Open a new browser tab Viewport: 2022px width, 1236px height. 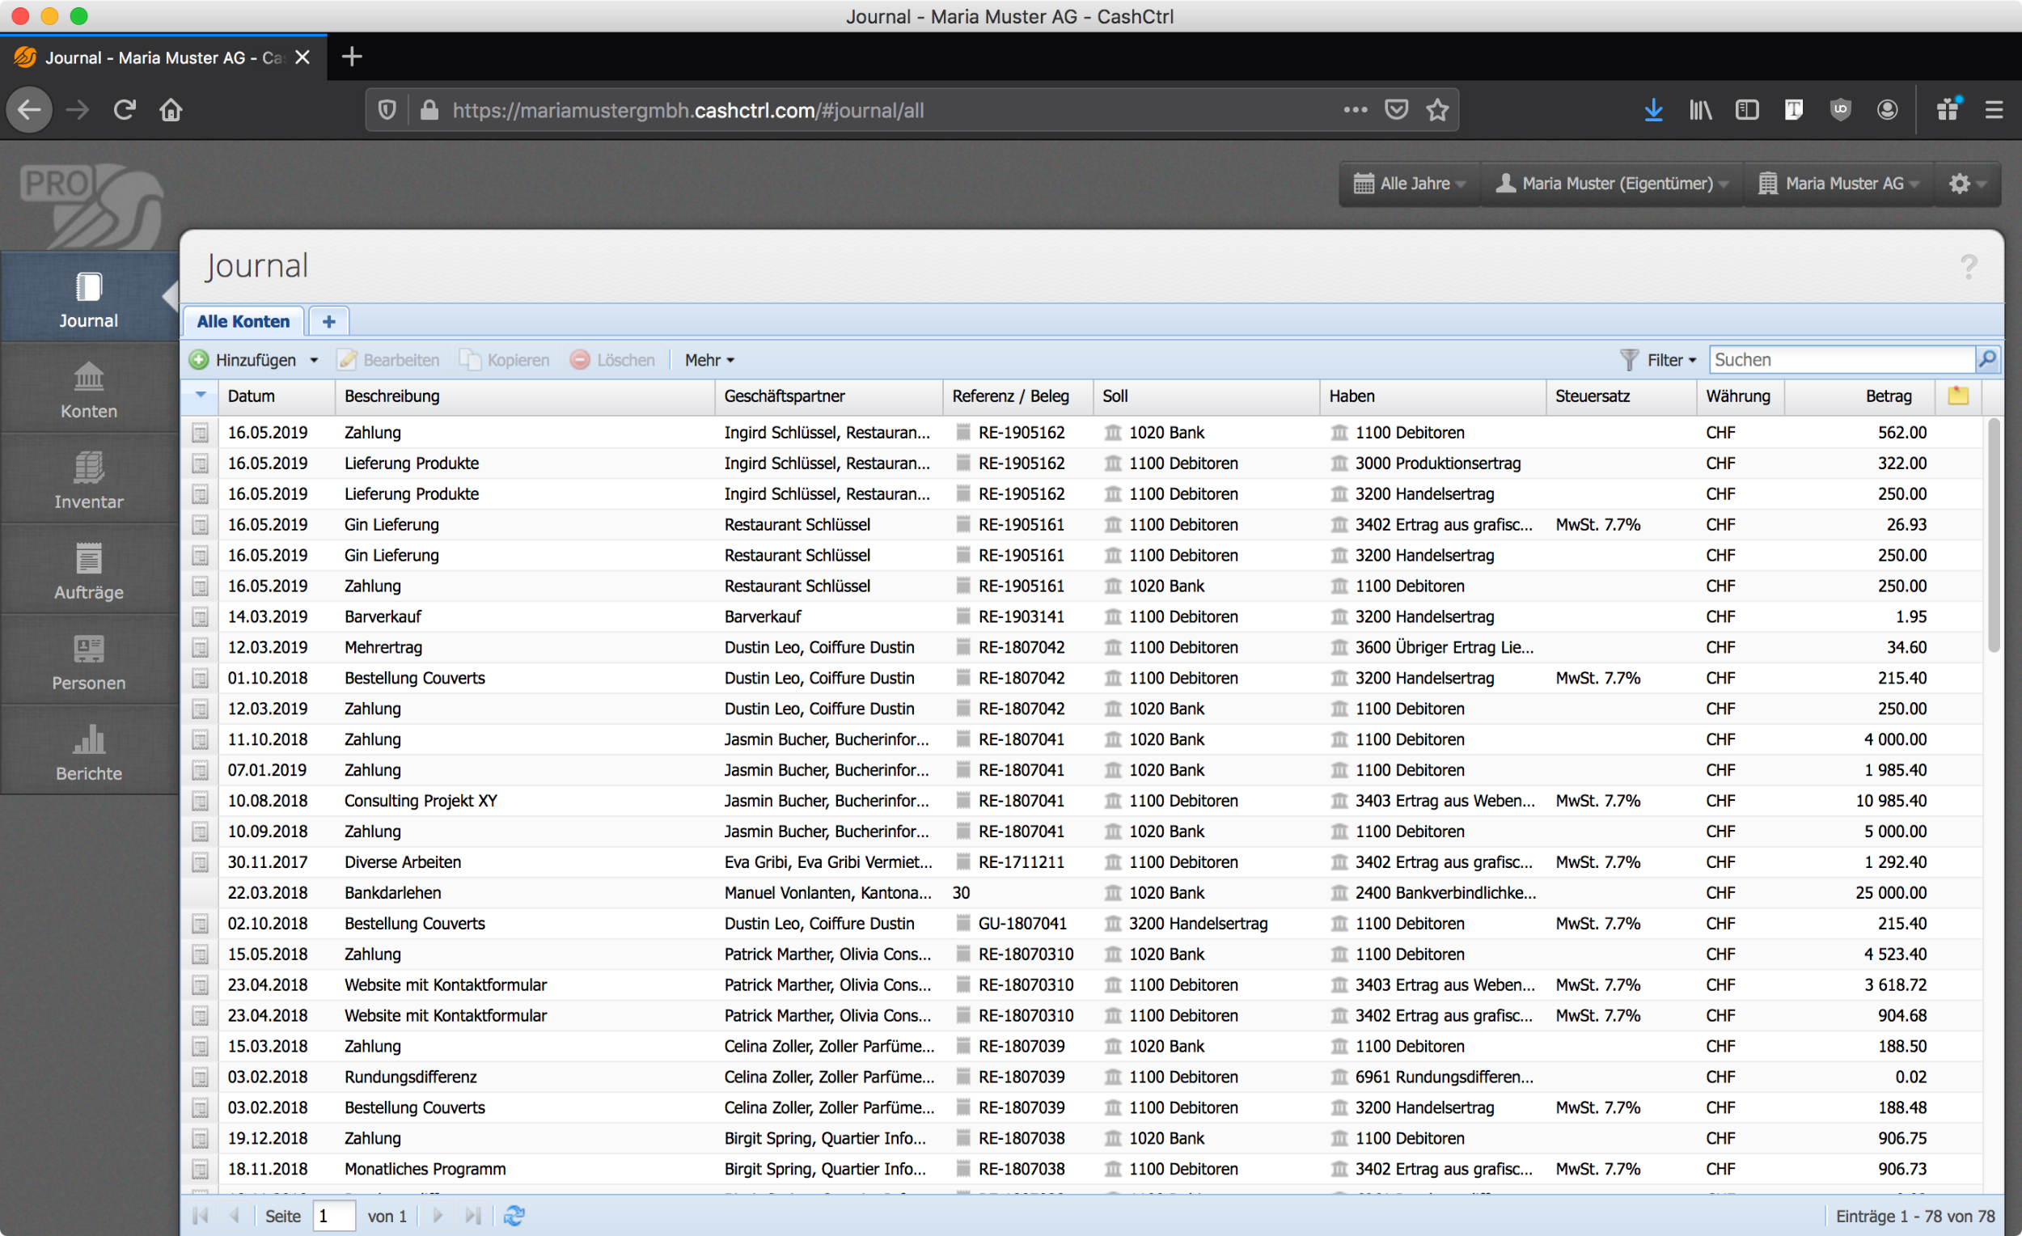click(352, 57)
